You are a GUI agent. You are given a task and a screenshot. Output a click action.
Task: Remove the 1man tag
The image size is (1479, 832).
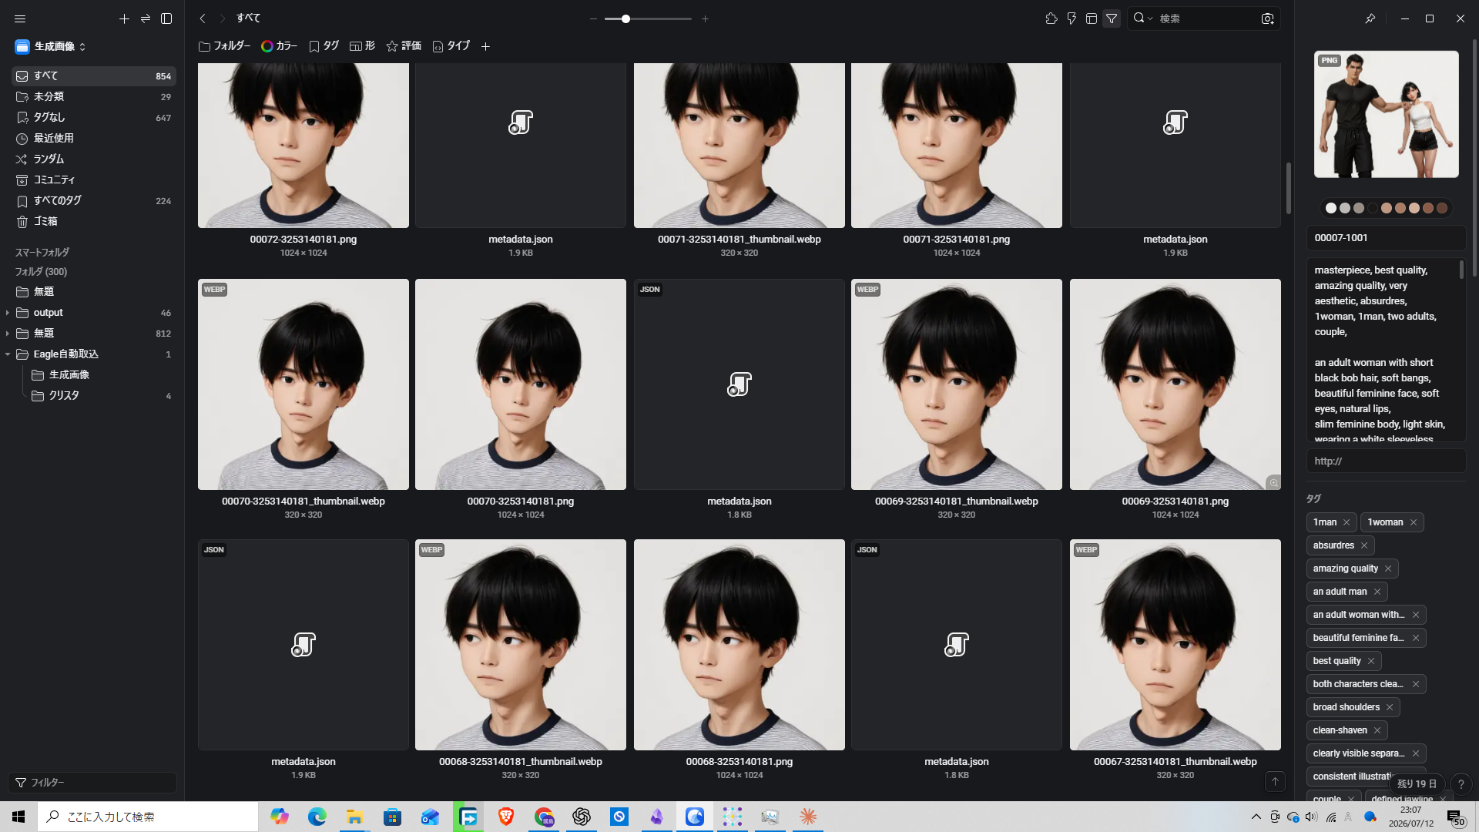coord(1347,522)
